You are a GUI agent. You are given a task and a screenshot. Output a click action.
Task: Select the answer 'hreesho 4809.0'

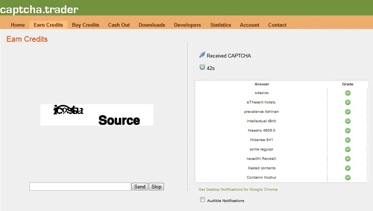(x=261, y=130)
